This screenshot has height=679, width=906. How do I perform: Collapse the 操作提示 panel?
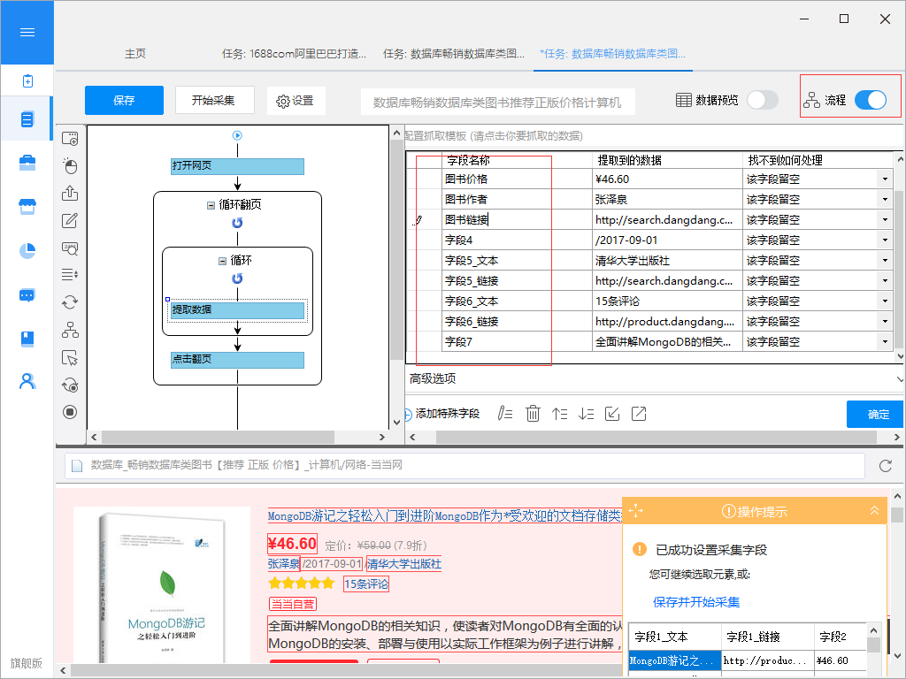point(874,510)
